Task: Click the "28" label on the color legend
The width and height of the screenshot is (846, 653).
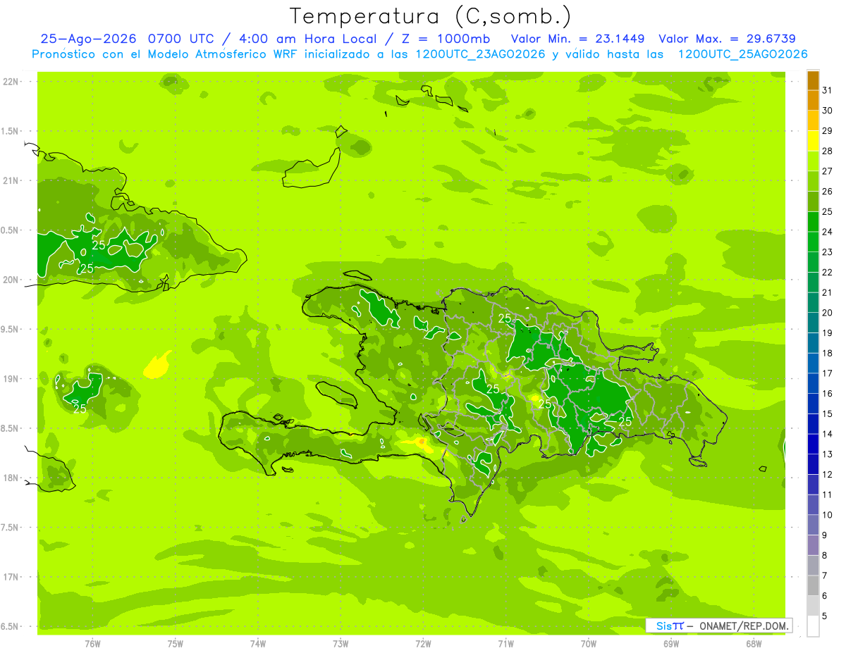Action: (828, 151)
